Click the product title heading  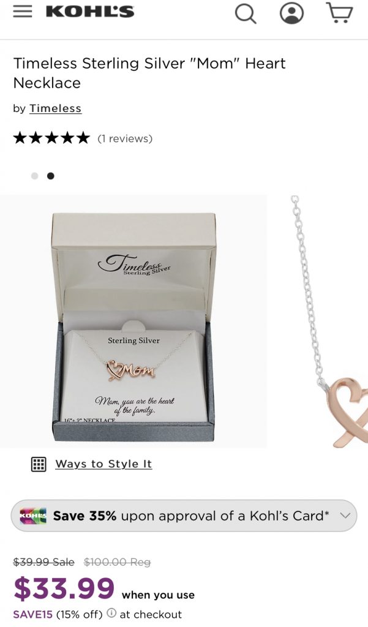click(149, 73)
